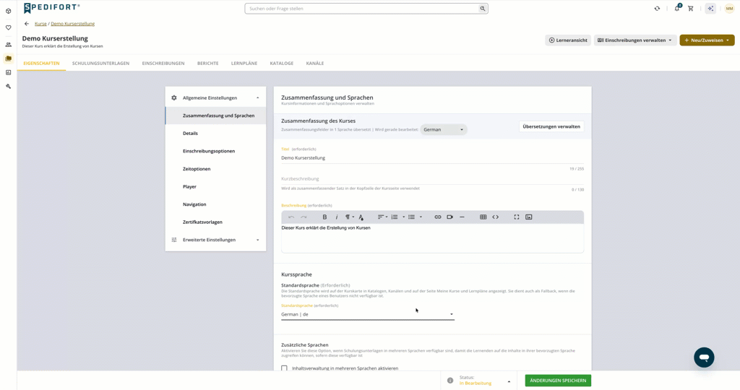Screen dimensions: 740x390
Task: Open the shopping cart
Action: tap(691, 9)
